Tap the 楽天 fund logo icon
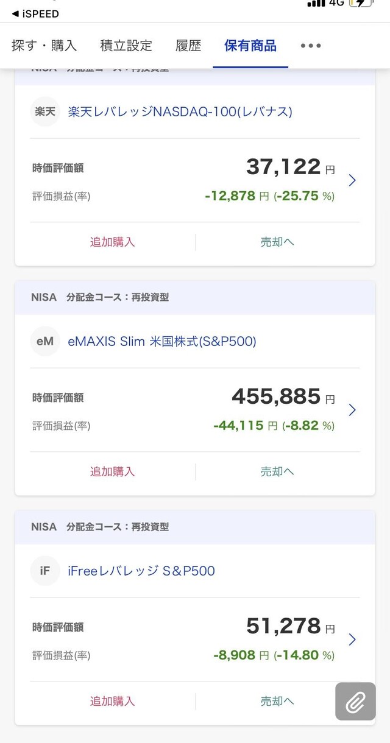The height and width of the screenshot is (743, 390). click(x=45, y=111)
